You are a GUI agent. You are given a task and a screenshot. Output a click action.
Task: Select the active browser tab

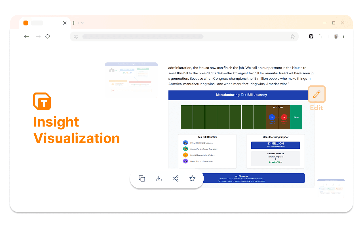[x=45, y=23]
